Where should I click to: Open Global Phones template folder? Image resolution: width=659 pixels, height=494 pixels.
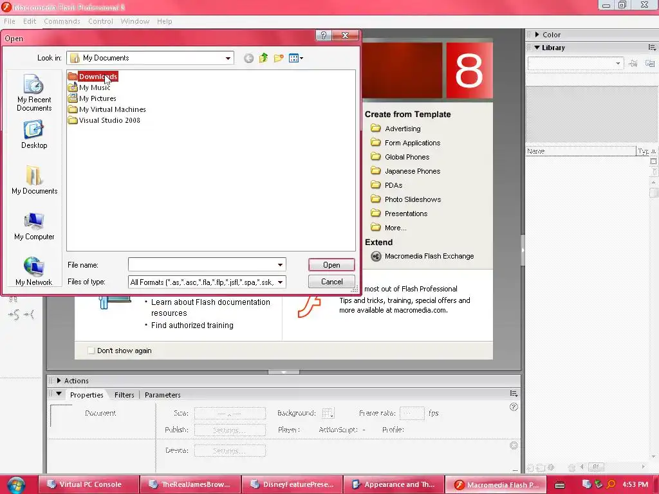pos(400,157)
